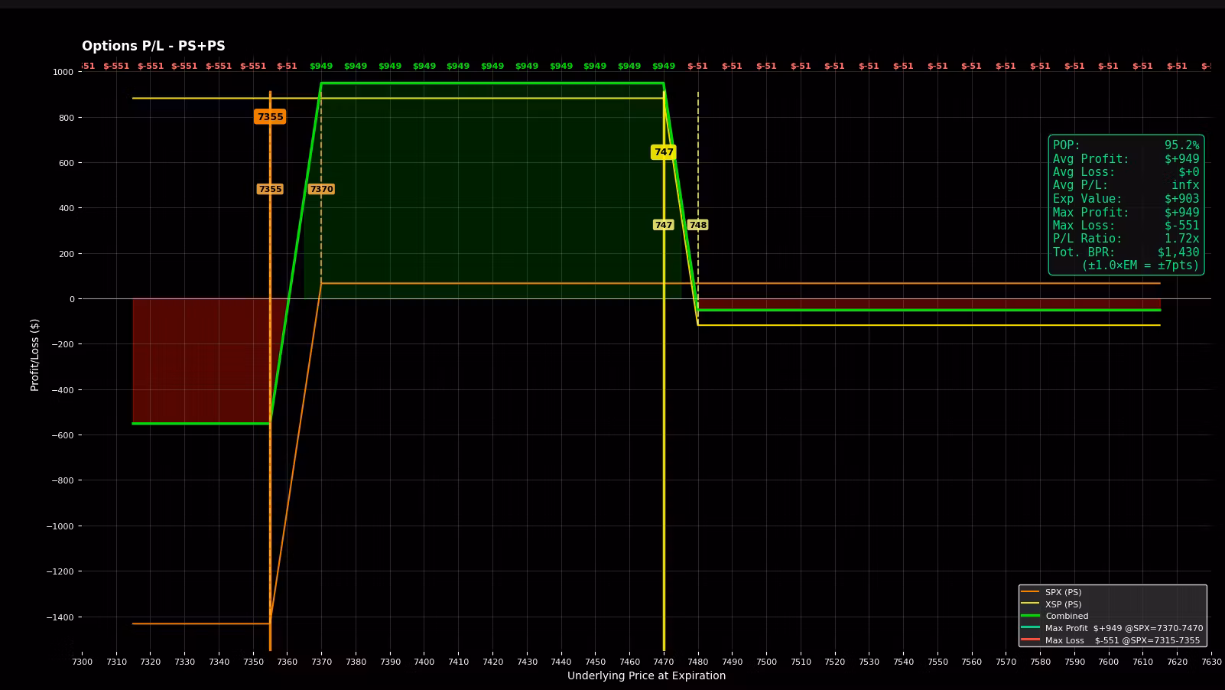Click 'Max Loss: $-551' in the stats box

coord(1126,226)
